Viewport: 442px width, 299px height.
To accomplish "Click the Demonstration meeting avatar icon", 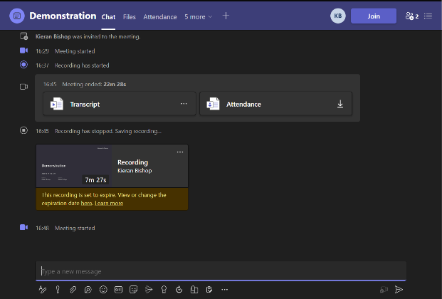I will point(17,16).
